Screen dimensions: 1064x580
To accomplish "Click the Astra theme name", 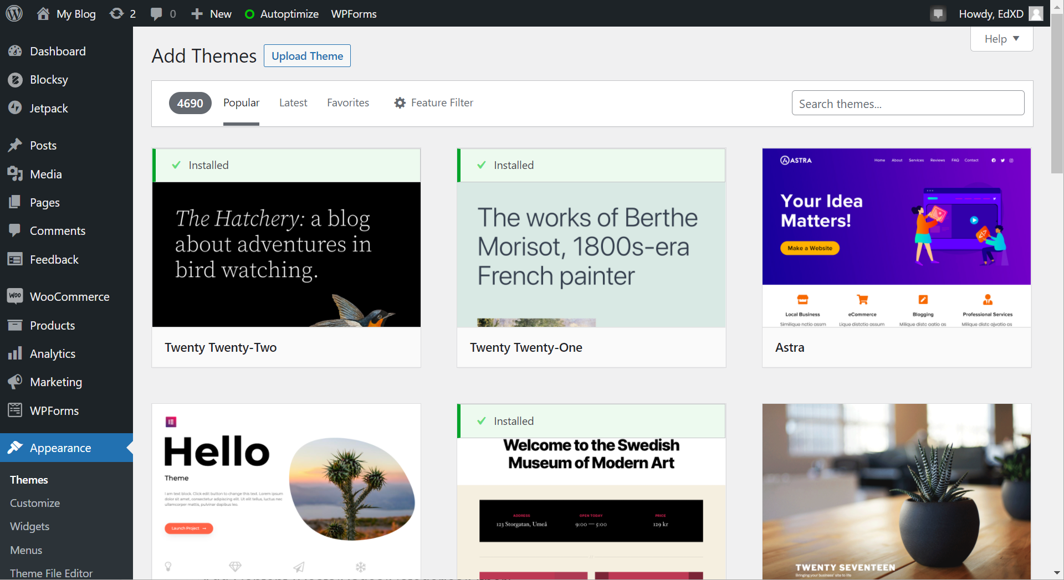I will (790, 347).
